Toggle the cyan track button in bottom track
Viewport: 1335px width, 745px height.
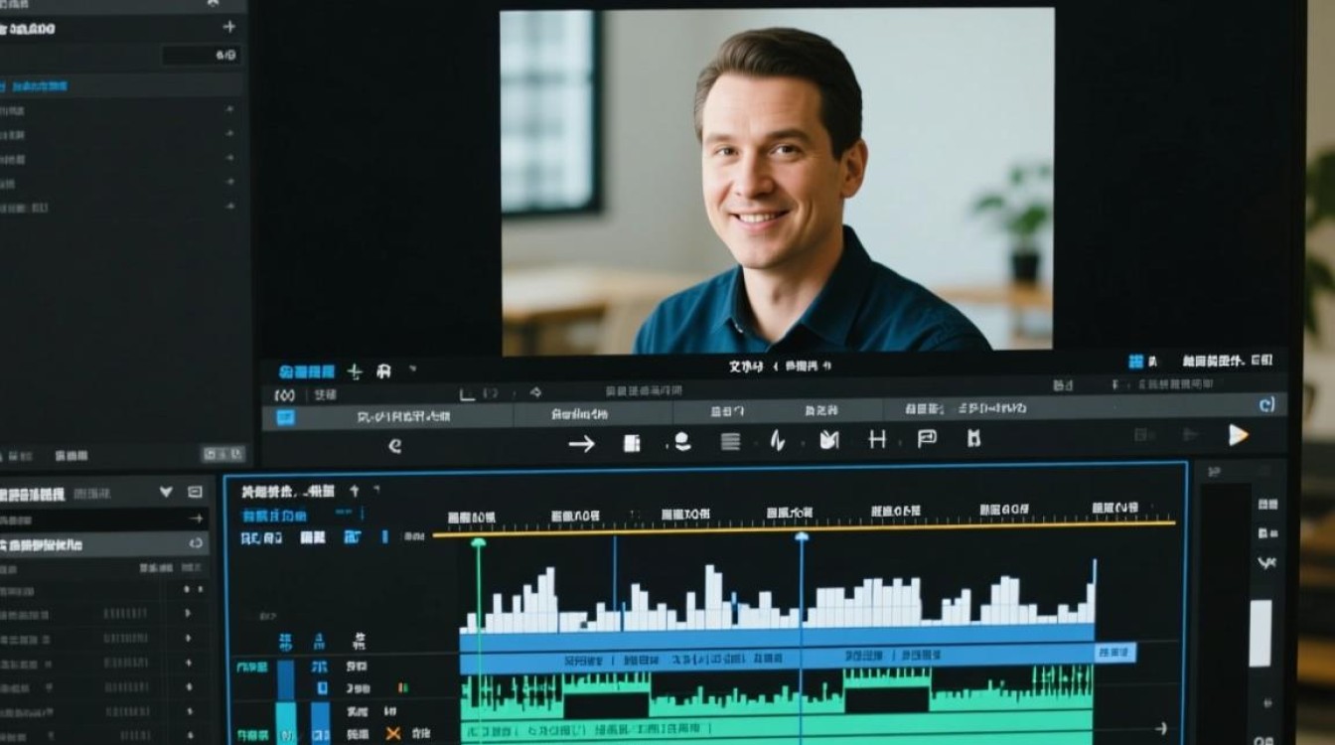(286, 722)
